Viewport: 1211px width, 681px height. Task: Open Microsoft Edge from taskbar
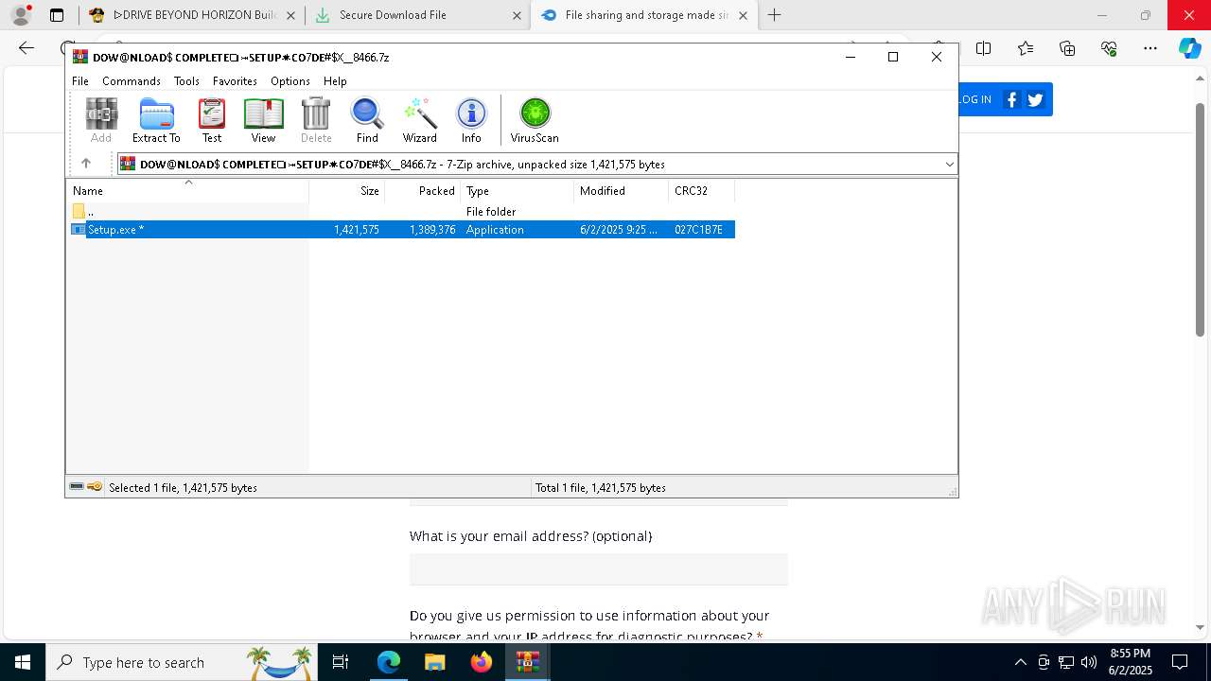[389, 662]
